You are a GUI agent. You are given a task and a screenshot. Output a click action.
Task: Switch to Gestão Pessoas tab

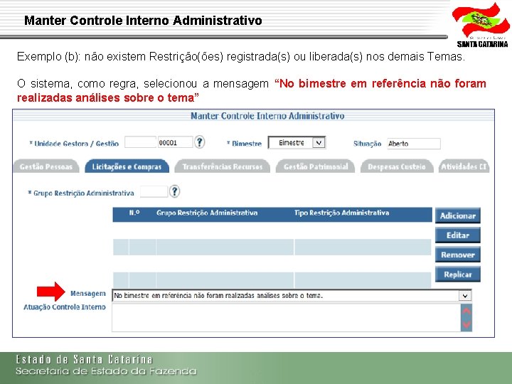(46, 166)
